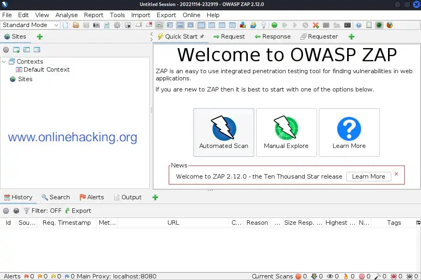Image resolution: width=421 pixels, height=280 pixels.
Task: Click the hide-tabs icon with red X
Action: tap(149, 25)
